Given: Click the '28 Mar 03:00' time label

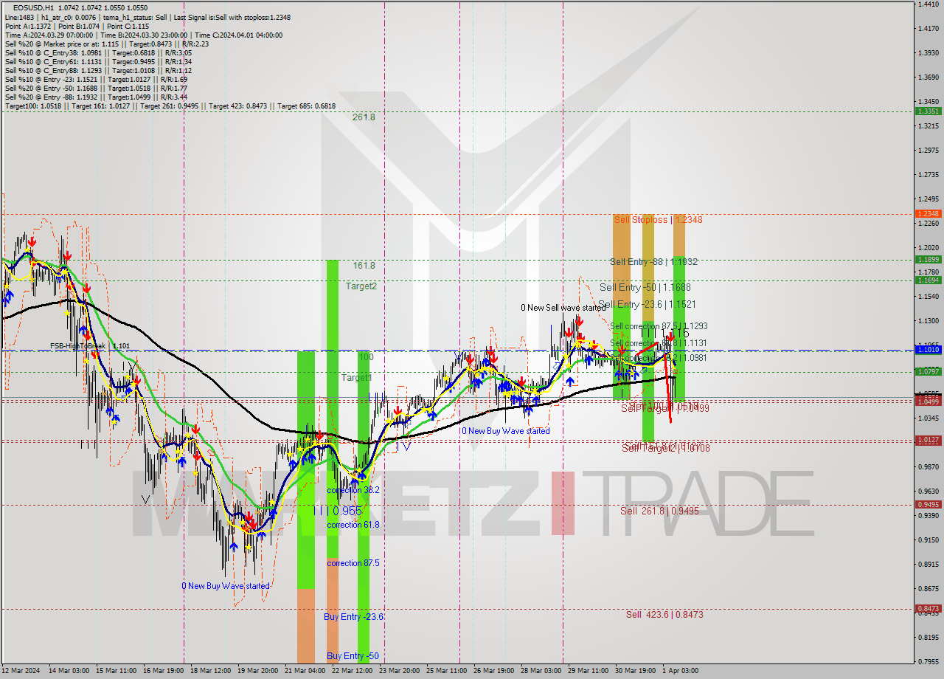Looking at the screenshot, I should (541, 671).
